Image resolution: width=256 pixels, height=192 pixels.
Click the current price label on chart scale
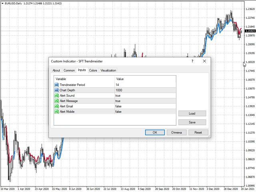[250, 31]
